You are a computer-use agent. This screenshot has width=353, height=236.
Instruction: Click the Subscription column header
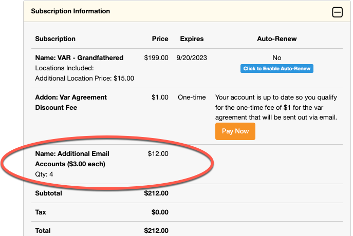point(55,39)
